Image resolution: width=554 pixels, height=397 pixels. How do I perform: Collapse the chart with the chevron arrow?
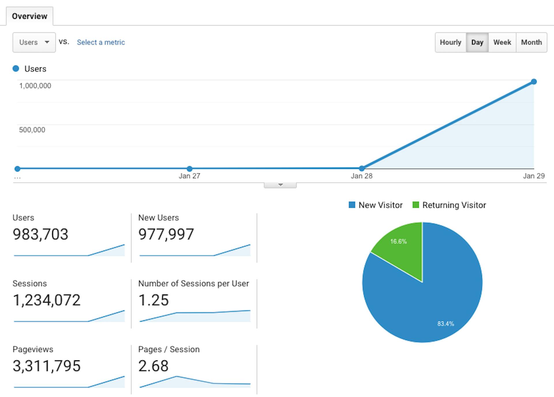click(280, 185)
